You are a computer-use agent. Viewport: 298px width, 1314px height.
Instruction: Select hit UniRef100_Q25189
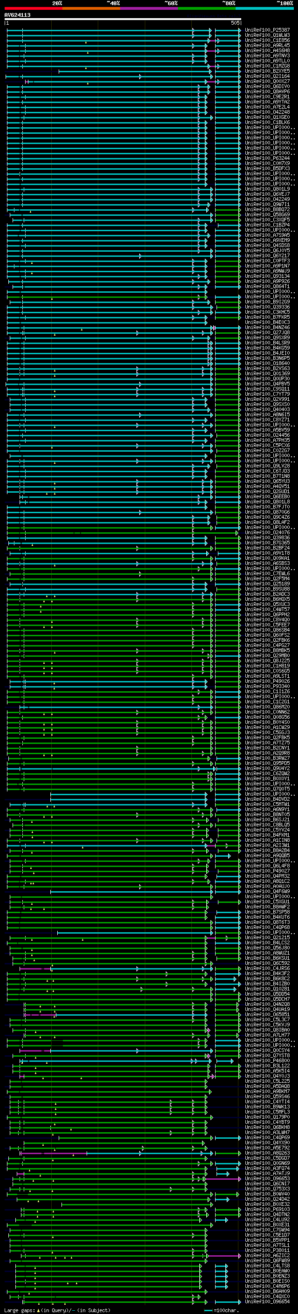point(267,584)
